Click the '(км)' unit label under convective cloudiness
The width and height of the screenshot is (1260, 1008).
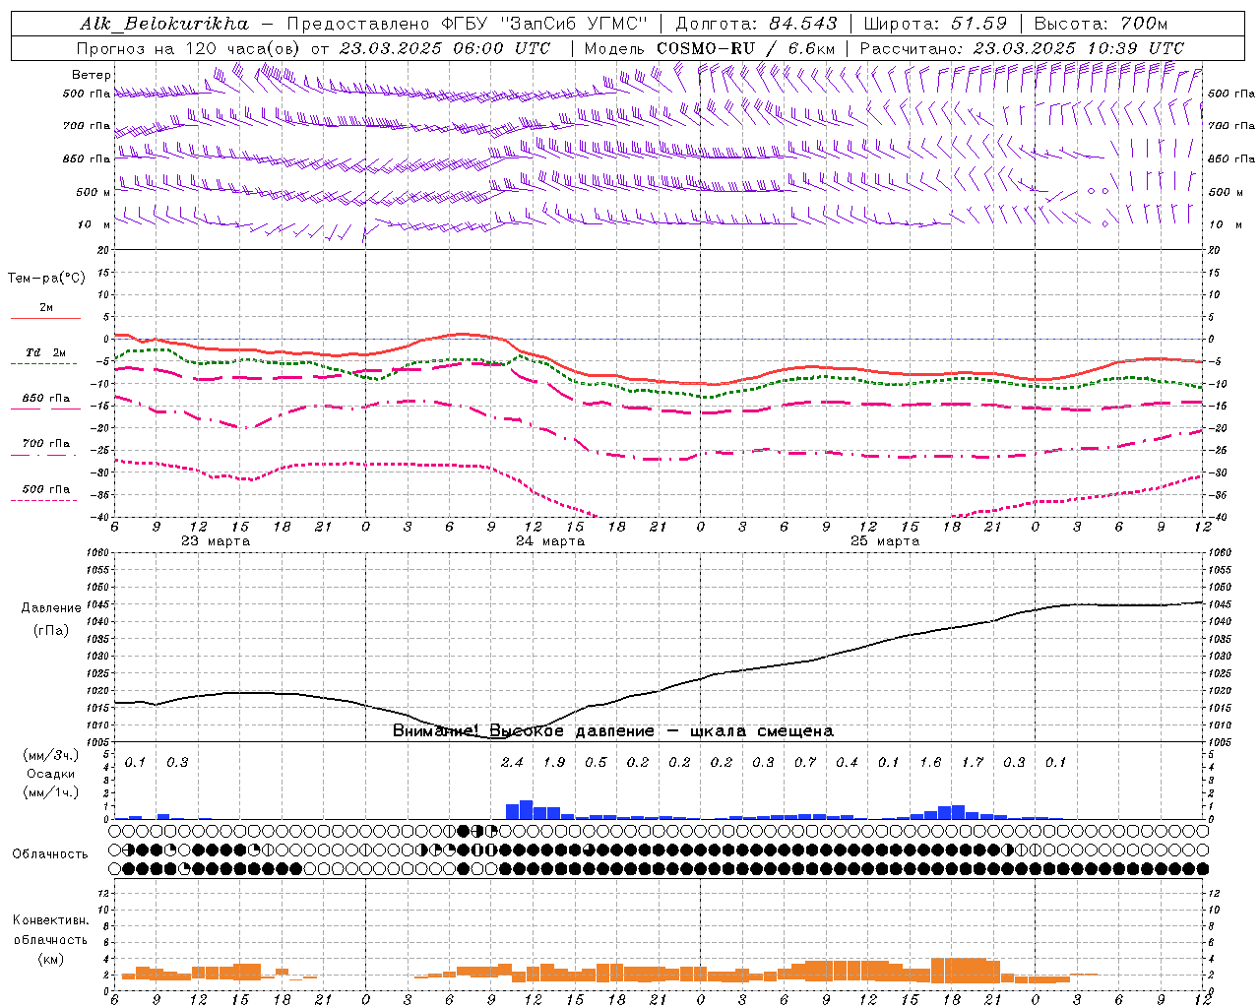tap(50, 959)
